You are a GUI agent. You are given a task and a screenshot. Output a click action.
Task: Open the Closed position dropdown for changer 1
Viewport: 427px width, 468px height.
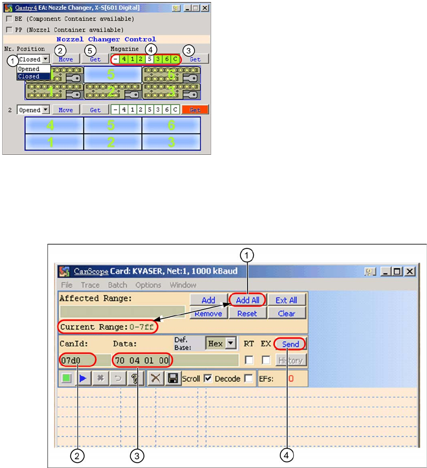46,59
